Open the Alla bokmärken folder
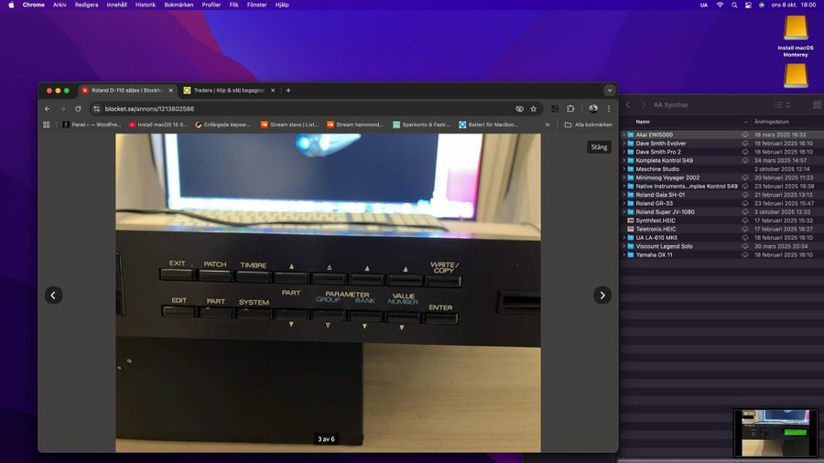Image resolution: width=824 pixels, height=463 pixels. click(588, 124)
